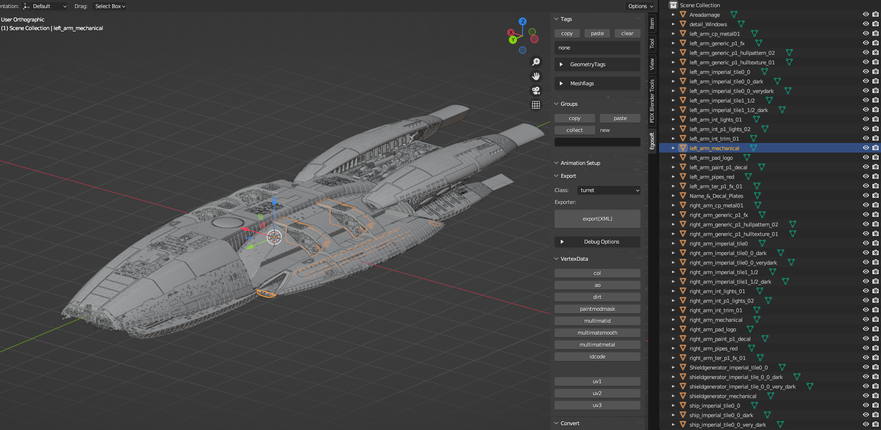Expand the left_arm_mechanical tree row
The width and height of the screenshot is (881, 430).
pos(673,148)
